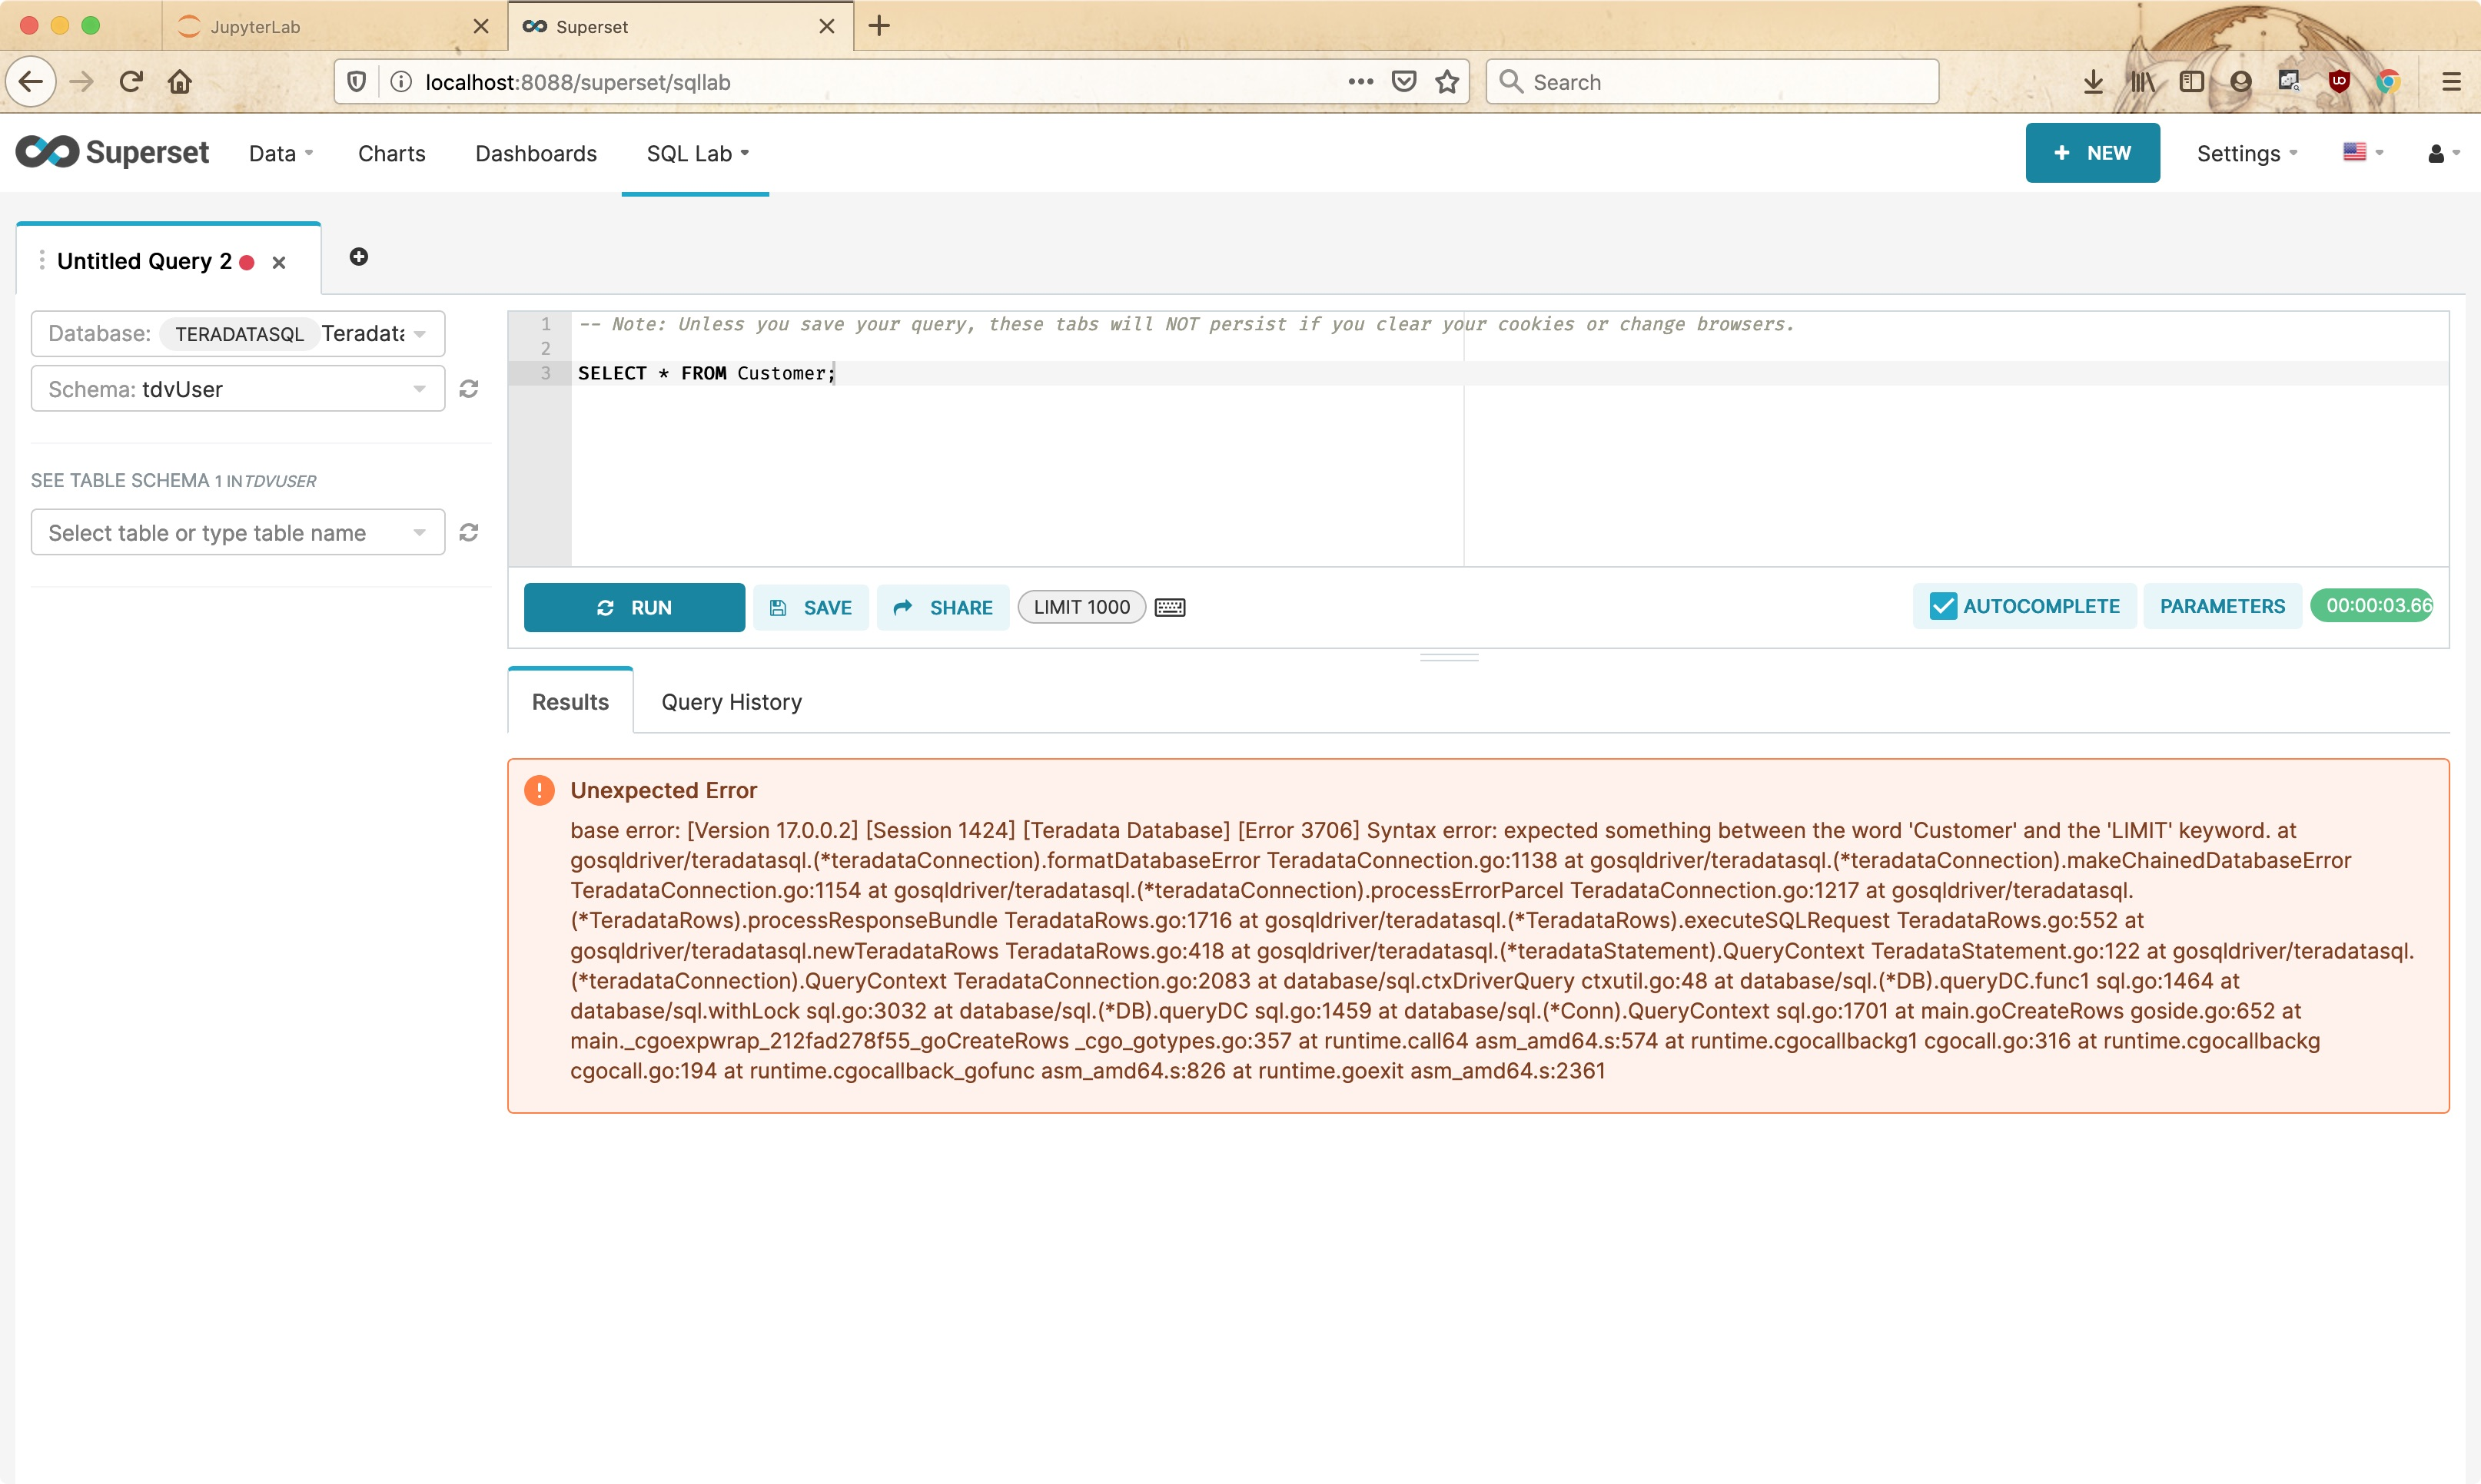This screenshot has height=1484, width=2481.
Task: Click the Superset logo
Action: pyautogui.click(x=112, y=152)
